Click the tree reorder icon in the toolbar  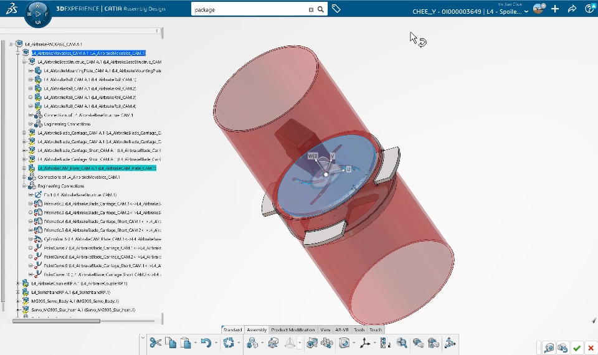[385, 343]
